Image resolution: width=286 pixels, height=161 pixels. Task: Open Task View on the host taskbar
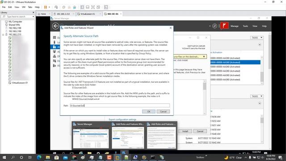pos(30,157)
